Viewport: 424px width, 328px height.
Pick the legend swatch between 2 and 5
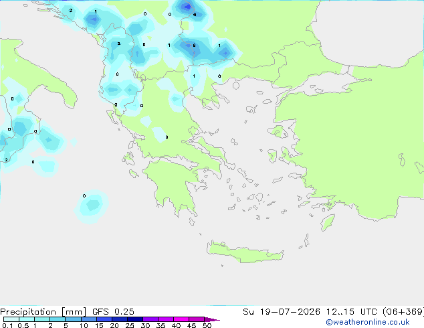[58, 319]
